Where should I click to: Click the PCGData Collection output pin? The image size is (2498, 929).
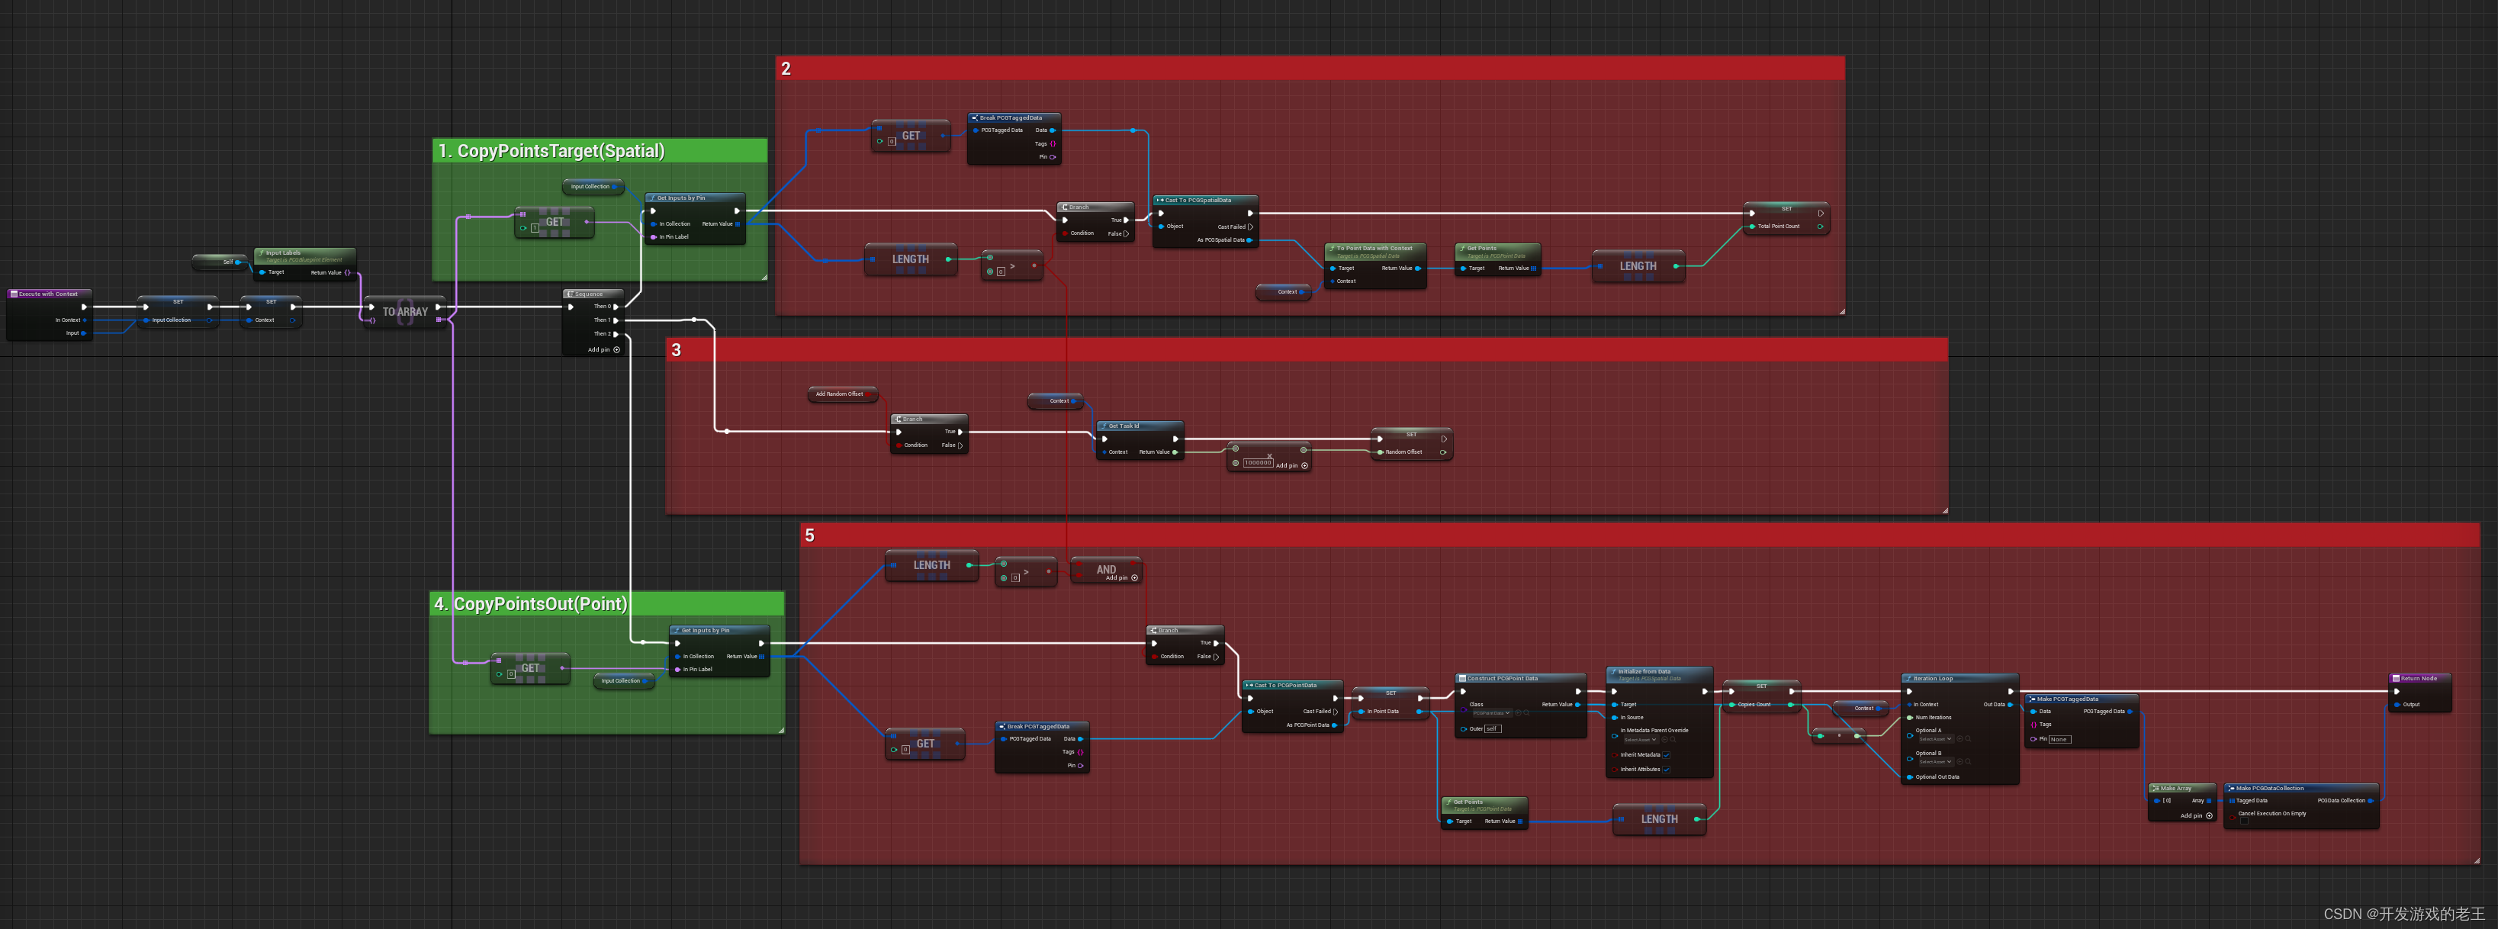[2371, 801]
